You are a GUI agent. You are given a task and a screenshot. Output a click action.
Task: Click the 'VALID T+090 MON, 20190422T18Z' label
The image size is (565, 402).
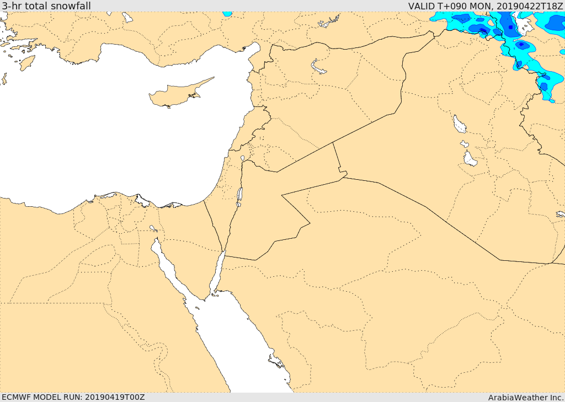click(486, 6)
